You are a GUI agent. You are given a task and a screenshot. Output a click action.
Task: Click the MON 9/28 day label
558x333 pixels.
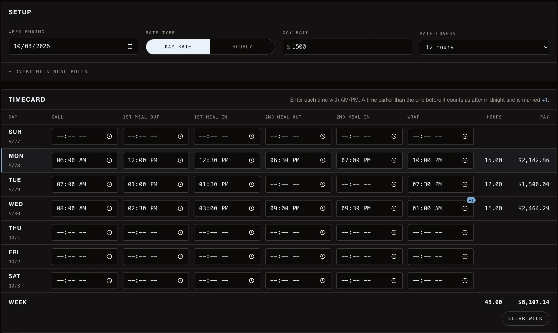[x=16, y=160]
